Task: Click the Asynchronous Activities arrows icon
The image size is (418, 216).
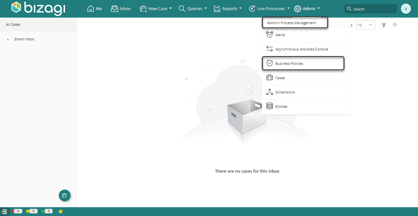Action: 269,49
